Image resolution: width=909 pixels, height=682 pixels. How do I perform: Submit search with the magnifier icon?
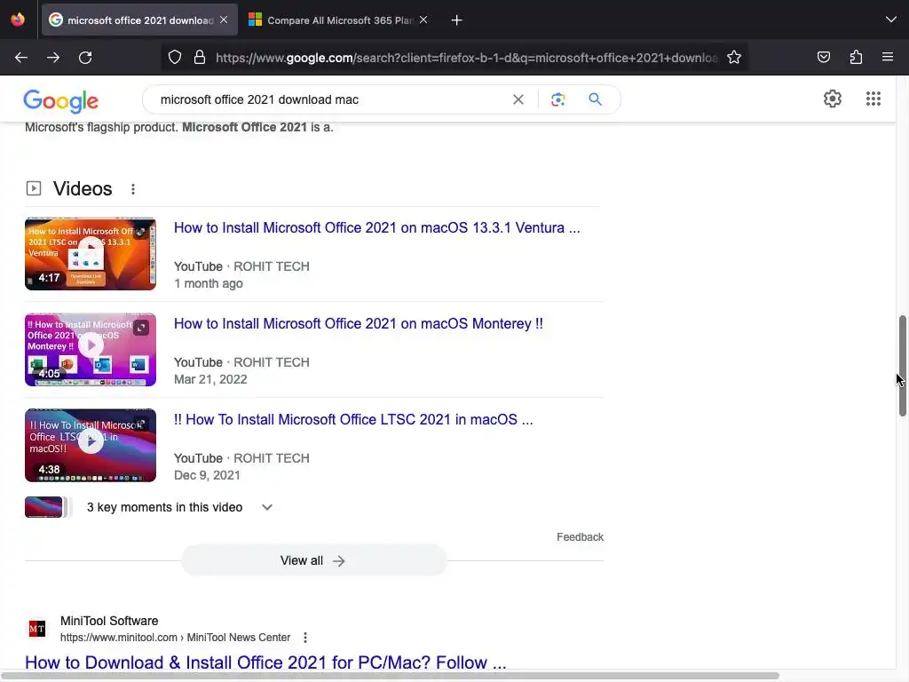point(595,99)
